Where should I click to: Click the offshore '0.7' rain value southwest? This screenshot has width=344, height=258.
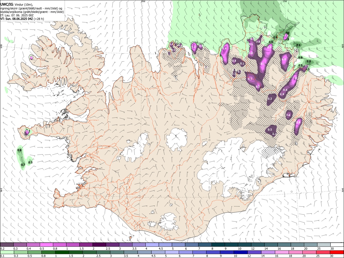[23, 165]
